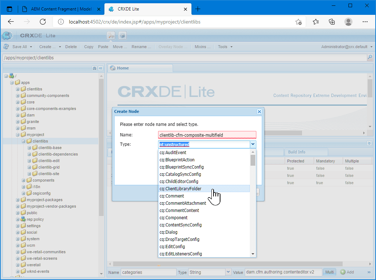The image size is (376, 280).
Task: Click the green Add property icon
Action: coord(343,272)
